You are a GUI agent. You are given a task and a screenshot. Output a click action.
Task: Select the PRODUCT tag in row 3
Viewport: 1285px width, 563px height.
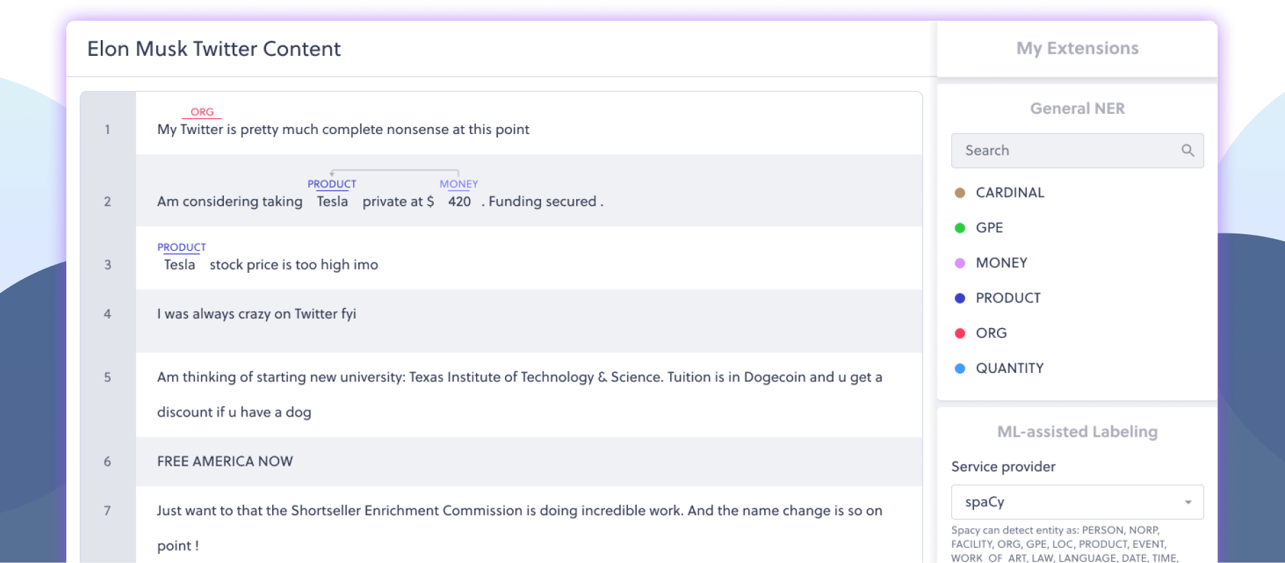tap(182, 247)
